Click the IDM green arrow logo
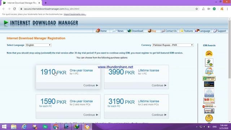This screenshot has width=231, height=130. click(x=6, y=23)
